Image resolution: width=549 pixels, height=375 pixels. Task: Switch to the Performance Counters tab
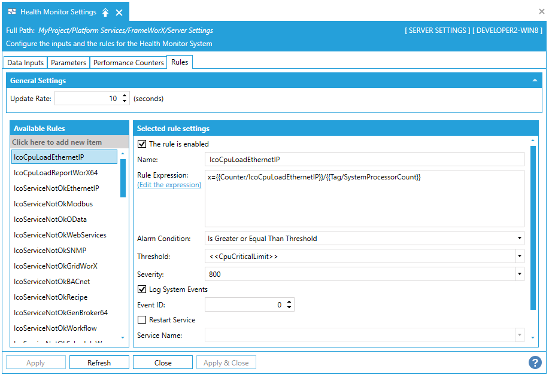(x=129, y=63)
